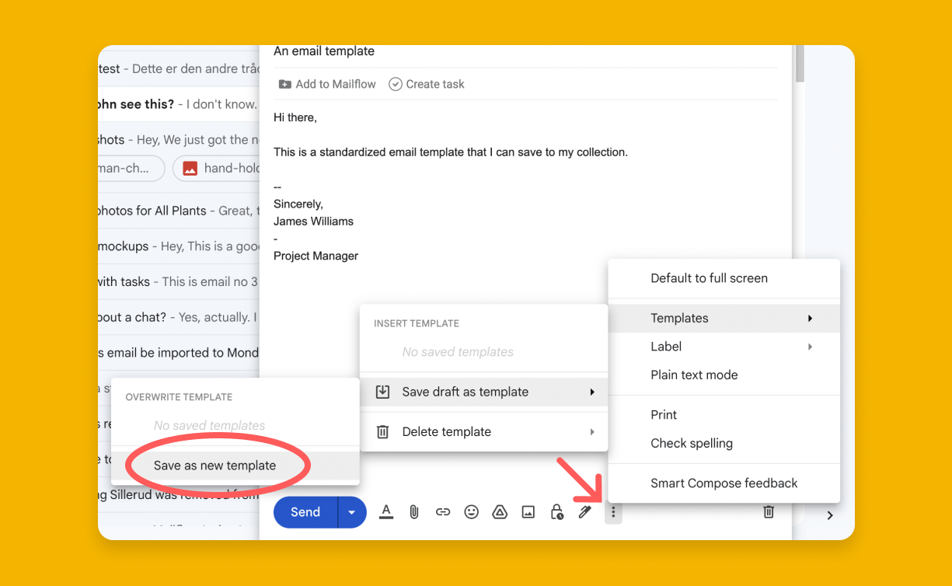Open text formatting options
Screen dimensions: 952x586
(386, 511)
